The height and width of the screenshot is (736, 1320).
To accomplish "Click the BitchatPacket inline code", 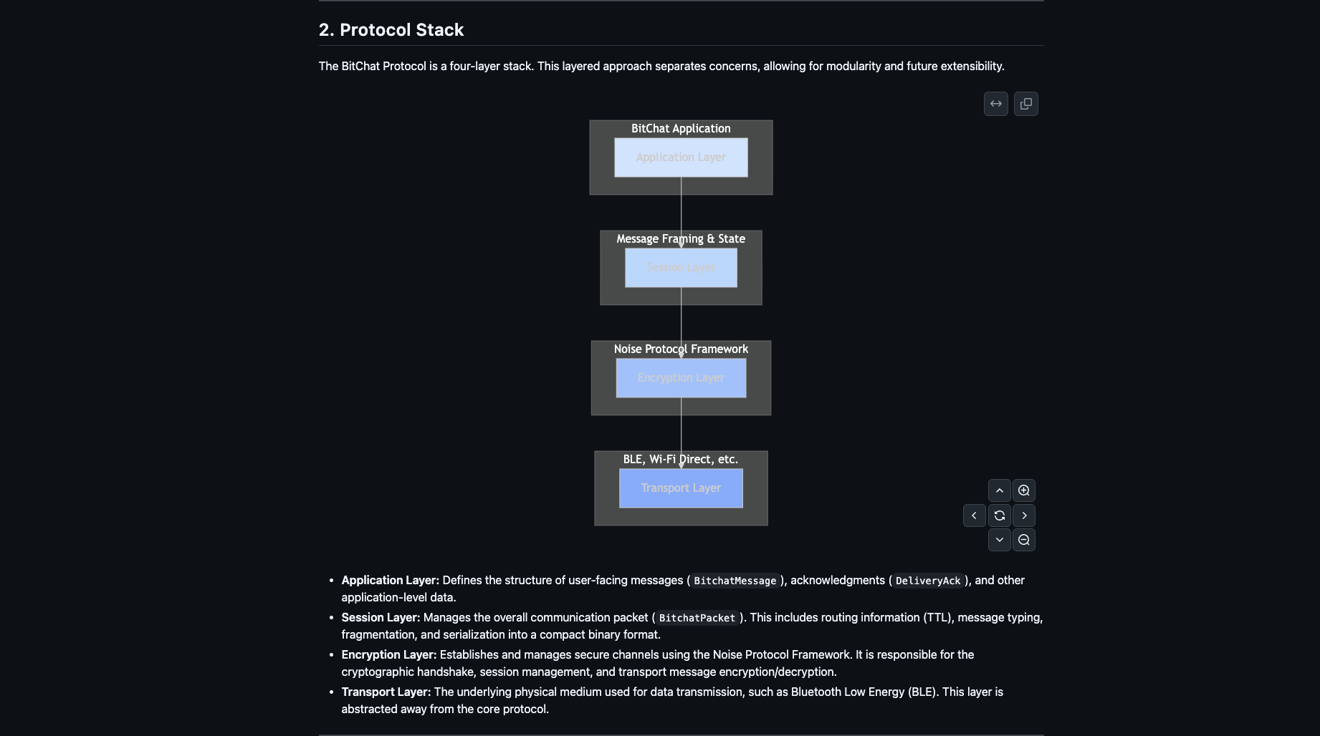I will pyautogui.click(x=697, y=618).
